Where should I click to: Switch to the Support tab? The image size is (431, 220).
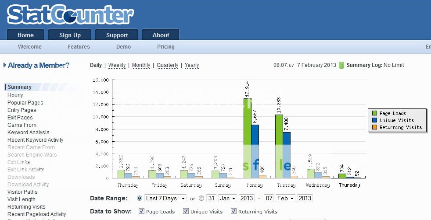pos(117,35)
